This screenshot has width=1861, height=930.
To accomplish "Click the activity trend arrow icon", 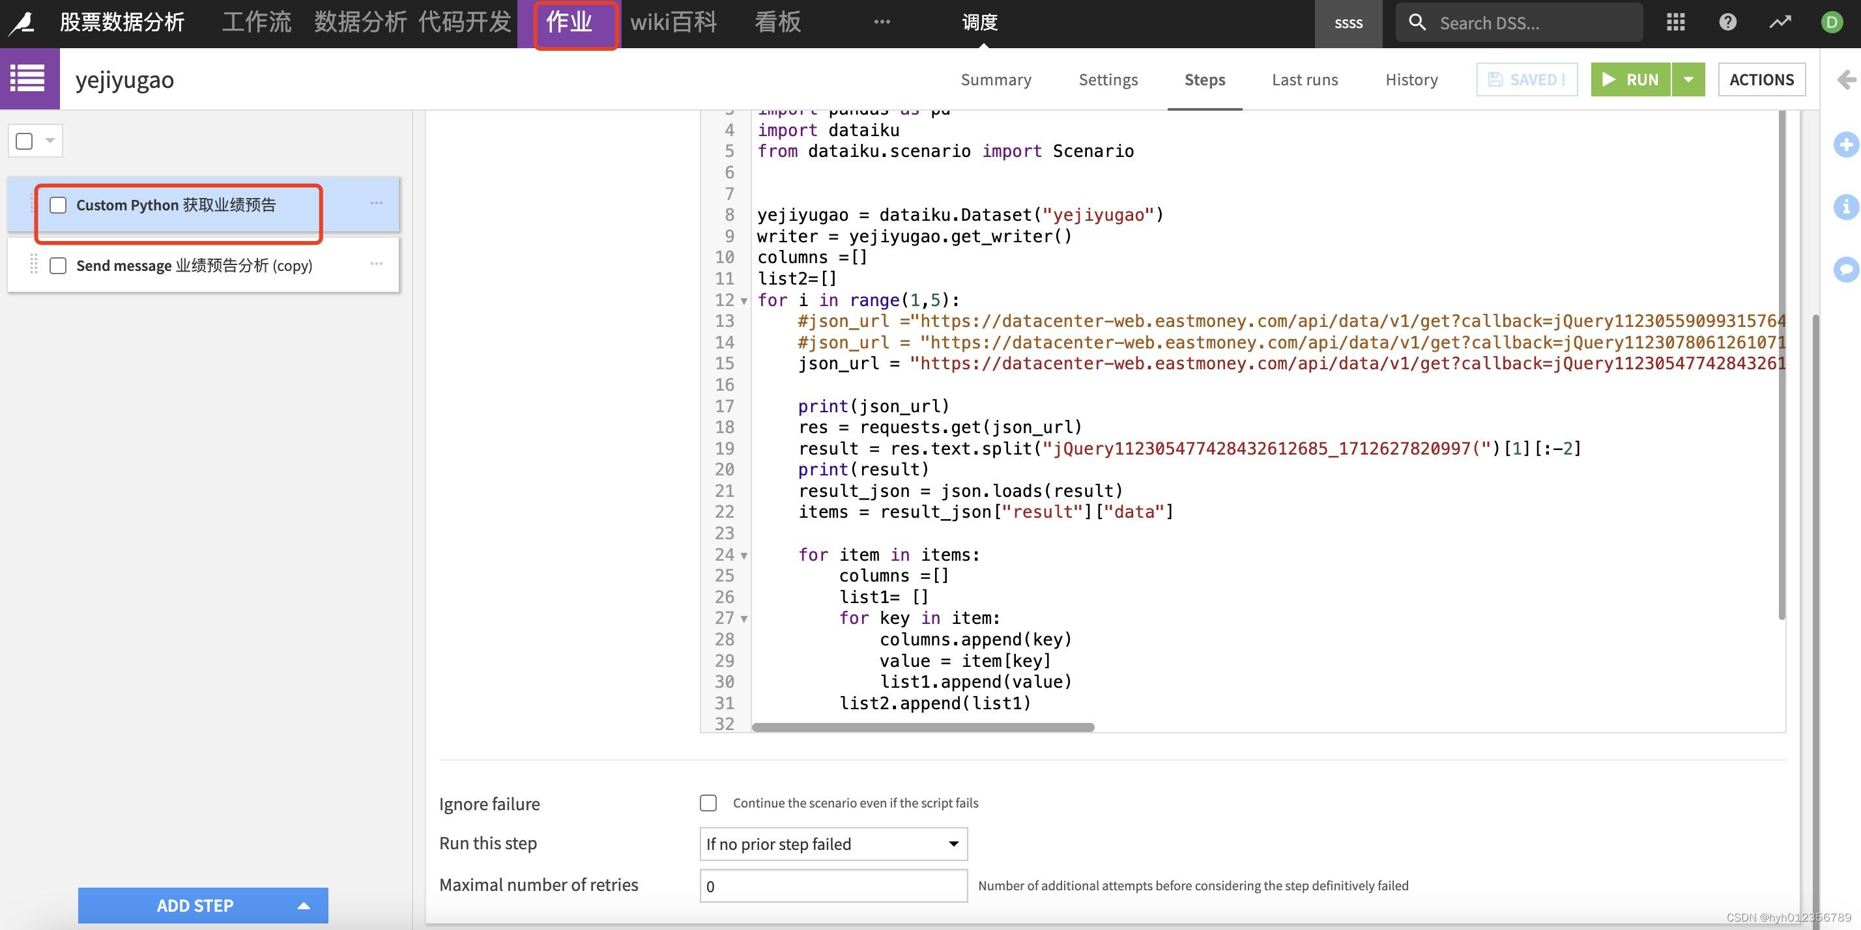I will [1780, 22].
